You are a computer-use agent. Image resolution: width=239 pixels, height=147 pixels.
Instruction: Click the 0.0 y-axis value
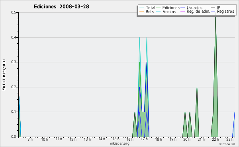pyautogui.click(x=14, y=137)
